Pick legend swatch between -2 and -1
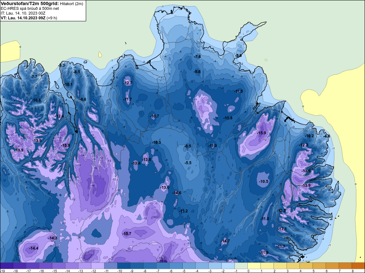This screenshot has width=365, height=273. pos(228,266)
